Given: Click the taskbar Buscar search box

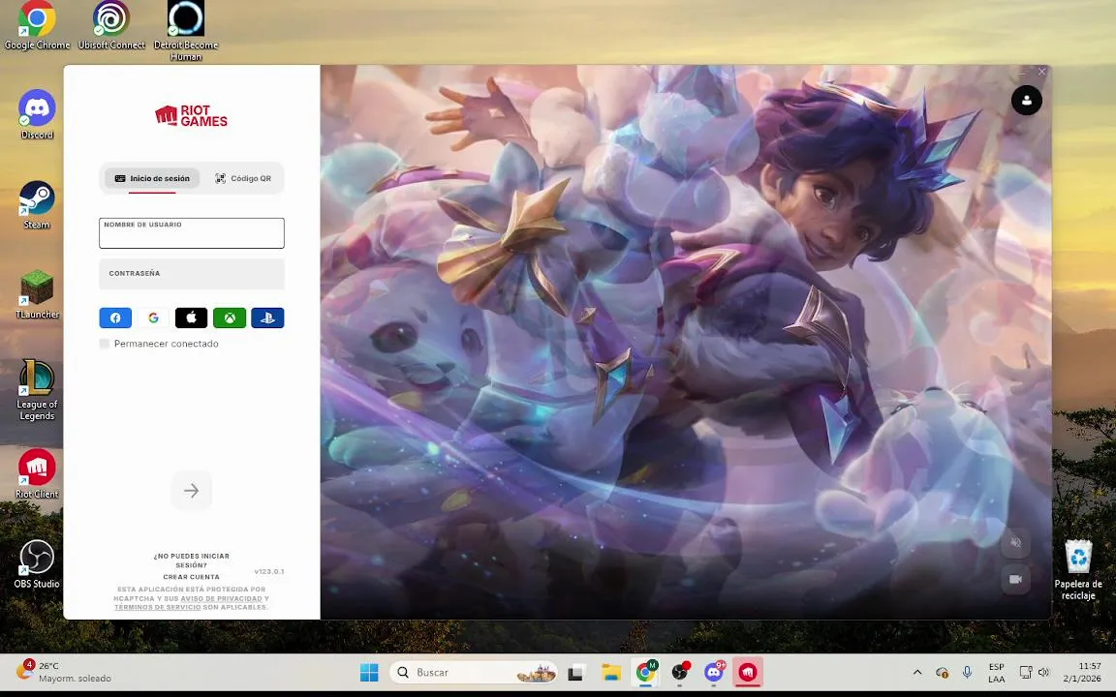Looking at the screenshot, I should coord(475,672).
